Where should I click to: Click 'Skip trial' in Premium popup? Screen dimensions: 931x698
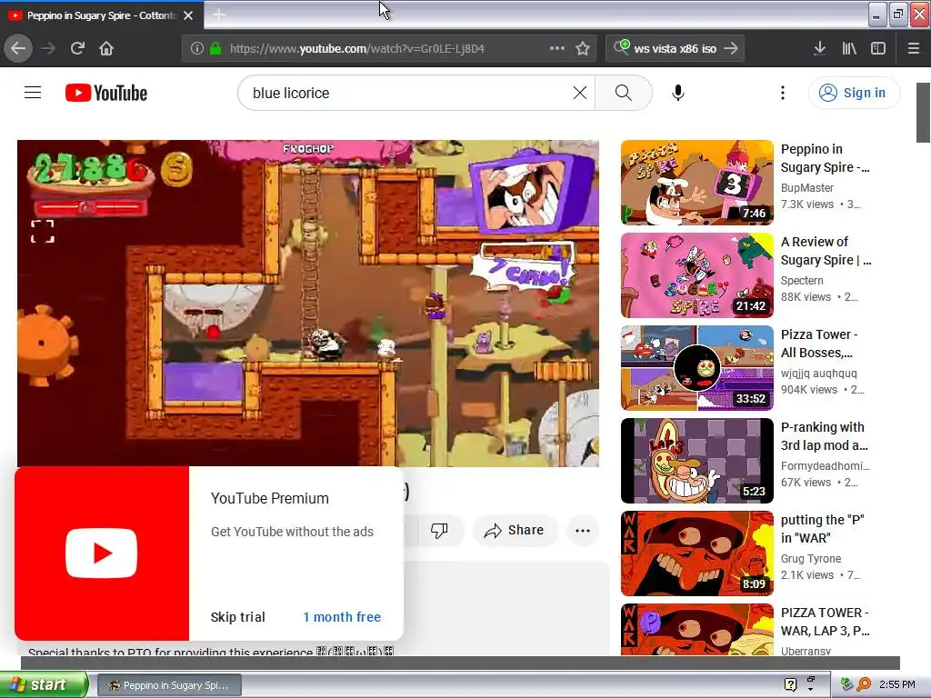click(x=237, y=617)
